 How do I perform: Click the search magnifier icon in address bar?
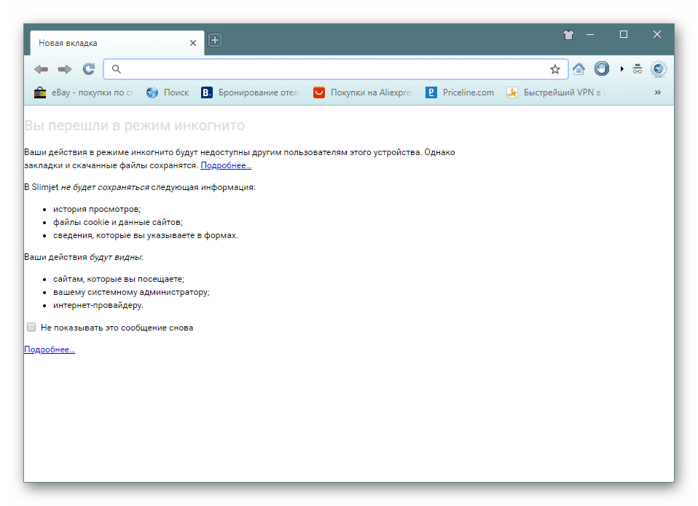tap(116, 69)
